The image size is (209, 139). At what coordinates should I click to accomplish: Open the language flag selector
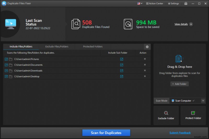click(x=140, y=3)
